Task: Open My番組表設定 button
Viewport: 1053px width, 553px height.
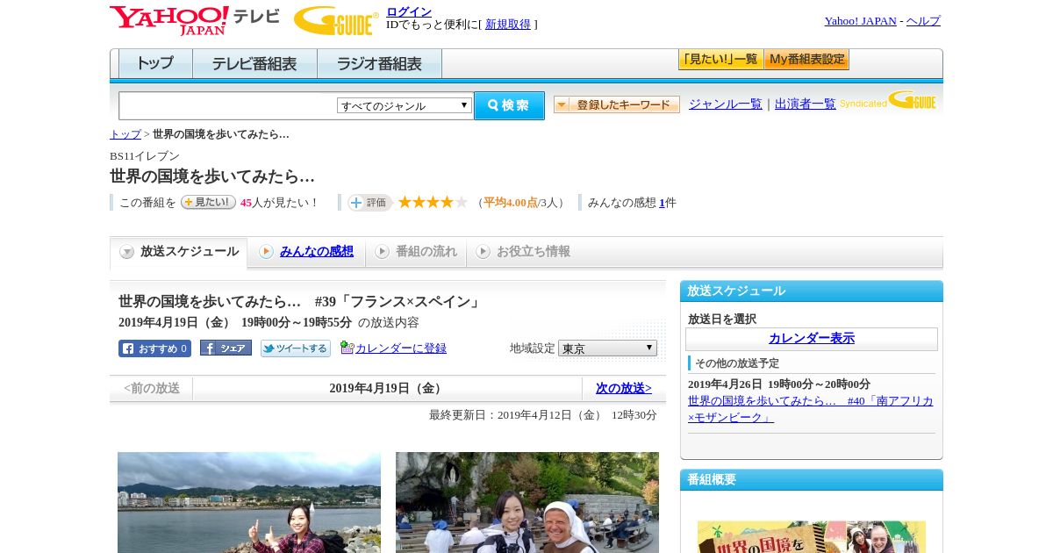Action: click(x=806, y=60)
